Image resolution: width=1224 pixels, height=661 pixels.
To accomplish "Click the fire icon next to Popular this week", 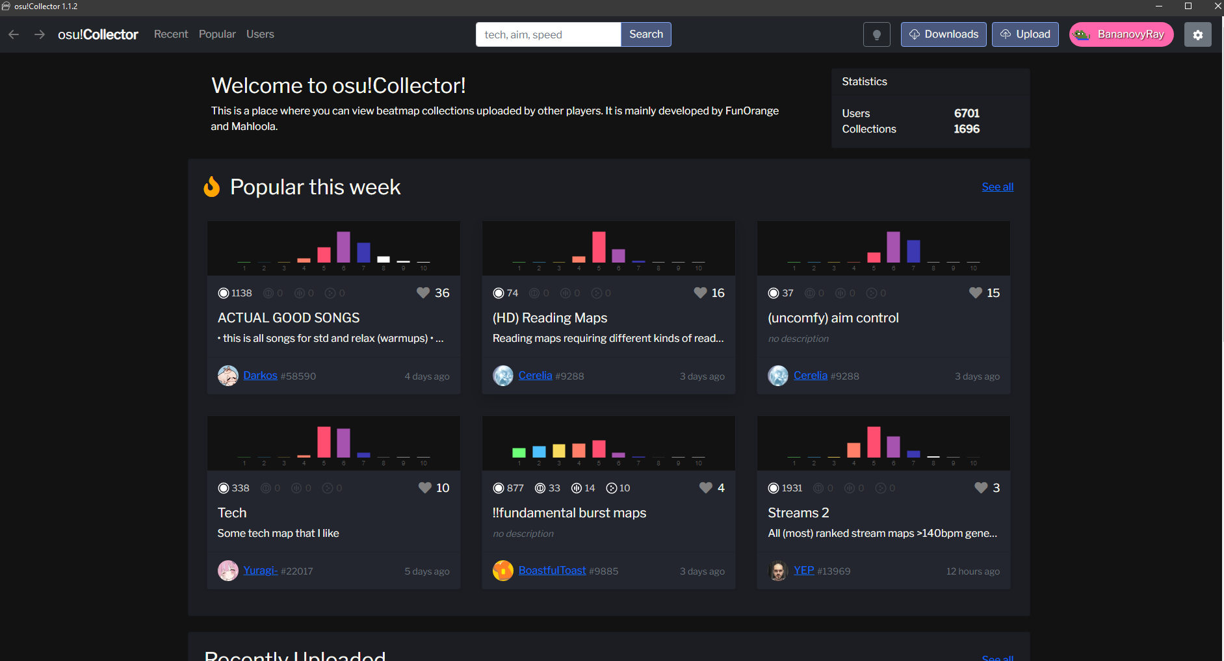I will 211,187.
